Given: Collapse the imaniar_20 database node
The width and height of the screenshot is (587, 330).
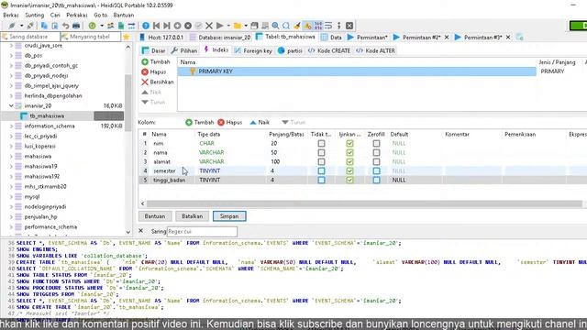Looking at the screenshot, I should pos(11,106).
